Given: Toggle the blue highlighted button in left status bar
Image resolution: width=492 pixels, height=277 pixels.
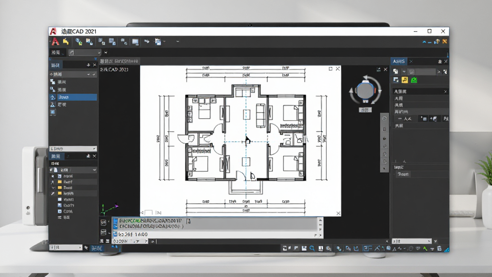Looking at the screenshot, I should (x=97, y=249).
